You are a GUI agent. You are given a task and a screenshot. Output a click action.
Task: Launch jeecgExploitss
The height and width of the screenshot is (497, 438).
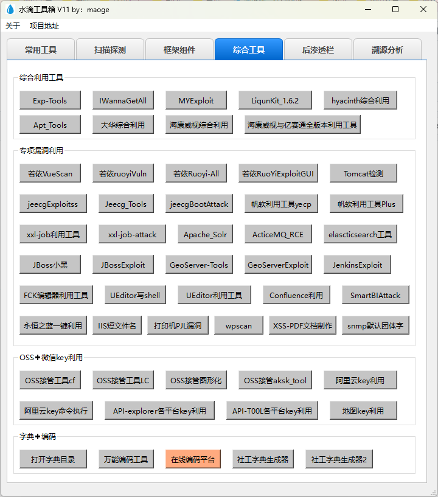(54, 204)
